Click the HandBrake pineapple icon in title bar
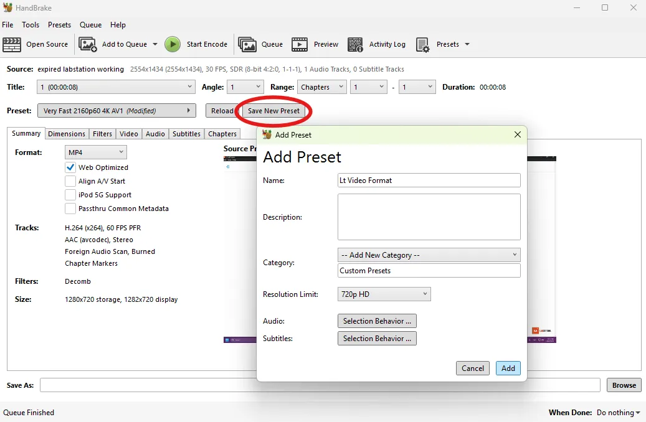The height and width of the screenshot is (422, 646). coord(7,7)
